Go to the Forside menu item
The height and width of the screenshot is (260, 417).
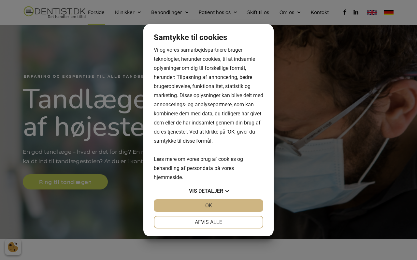coord(96,12)
